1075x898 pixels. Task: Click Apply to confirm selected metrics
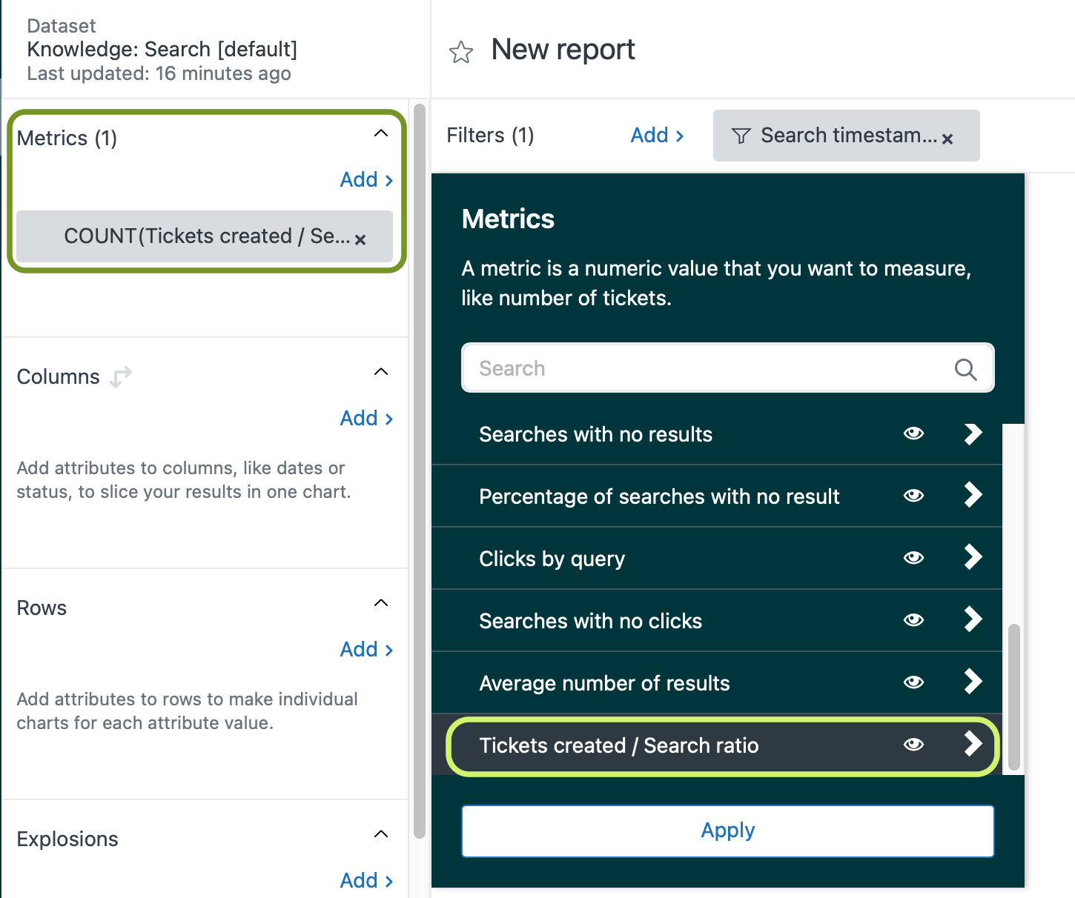coord(727,831)
